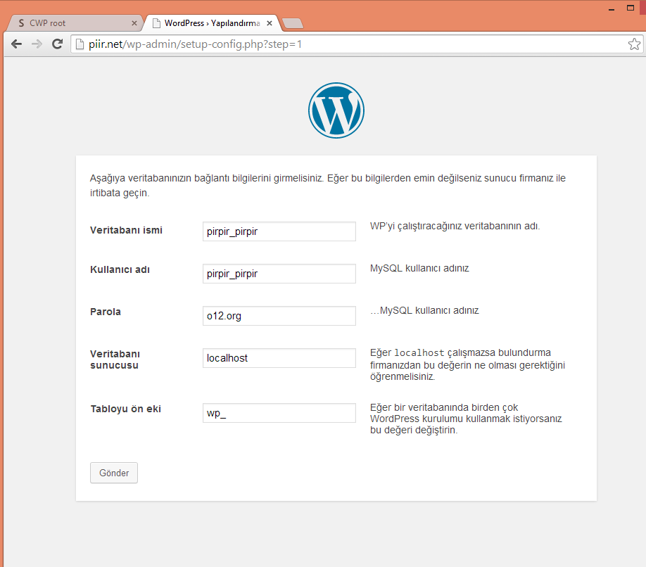
Task: Maximize the browser window
Action: tap(631, 8)
